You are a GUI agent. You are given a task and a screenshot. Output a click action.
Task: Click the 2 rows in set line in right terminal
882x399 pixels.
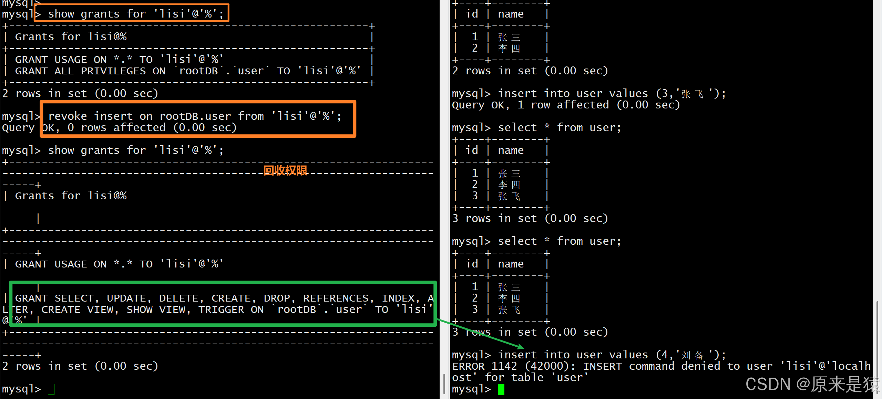[530, 71]
